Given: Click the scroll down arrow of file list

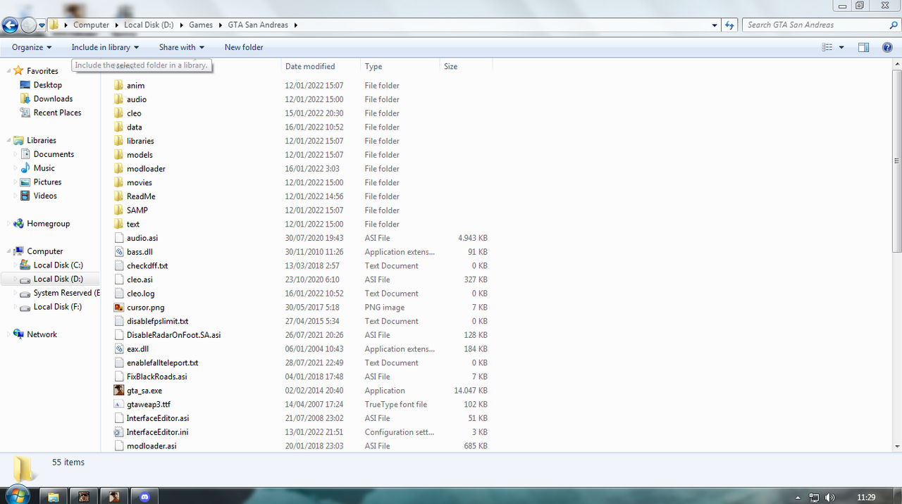Looking at the screenshot, I should [897, 446].
